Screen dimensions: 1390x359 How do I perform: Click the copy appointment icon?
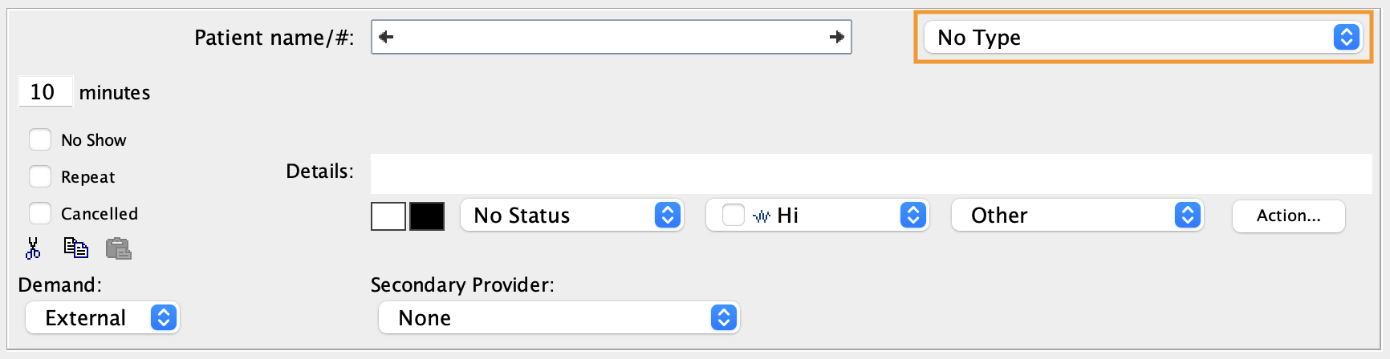pyautogui.click(x=76, y=248)
